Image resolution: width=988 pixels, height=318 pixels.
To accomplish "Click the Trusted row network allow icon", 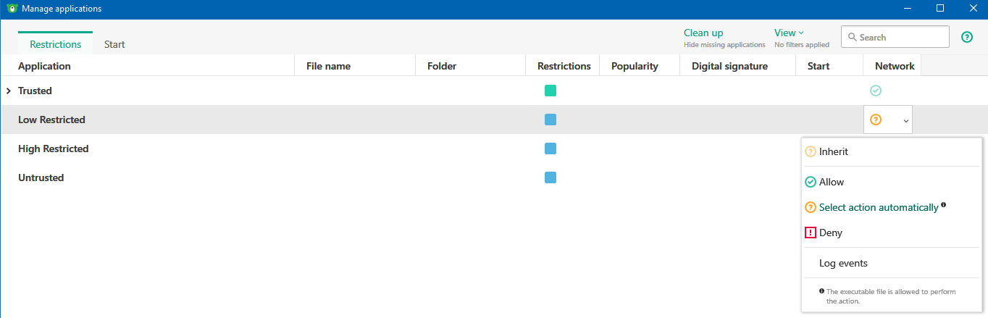I will pyautogui.click(x=876, y=91).
